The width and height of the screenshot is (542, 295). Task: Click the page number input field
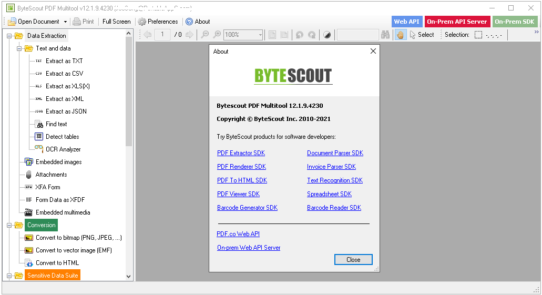(x=162, y=35)
